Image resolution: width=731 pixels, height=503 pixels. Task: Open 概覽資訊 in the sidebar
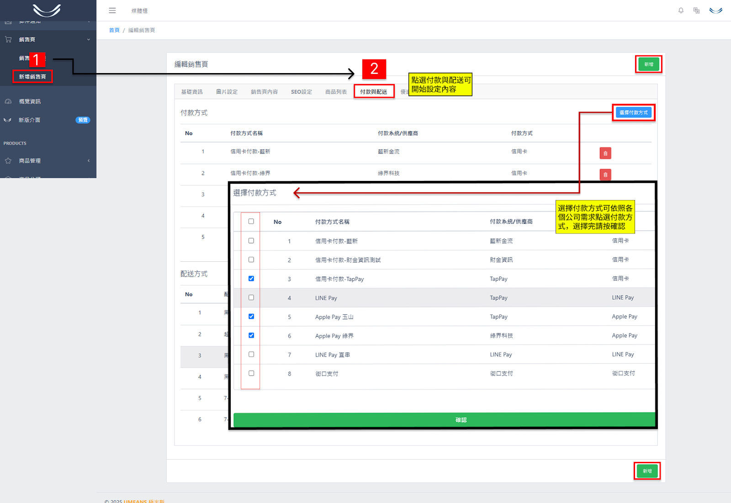(30, 101)
